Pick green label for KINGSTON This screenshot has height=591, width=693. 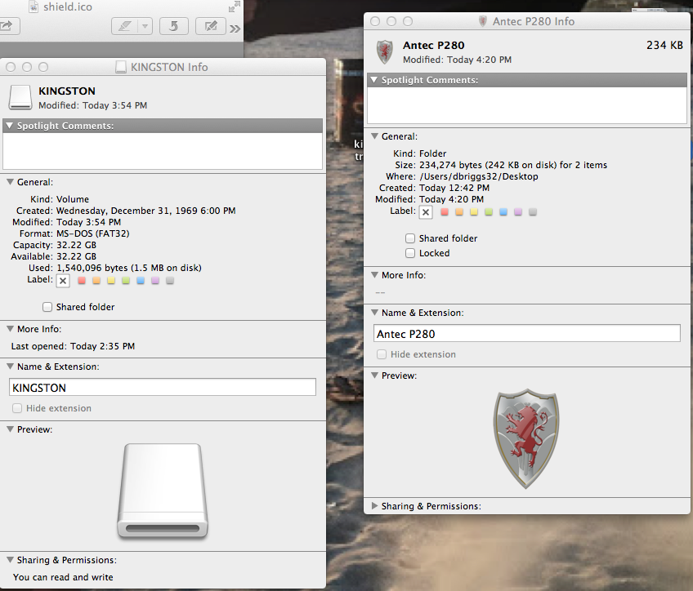tap(126, 280)
